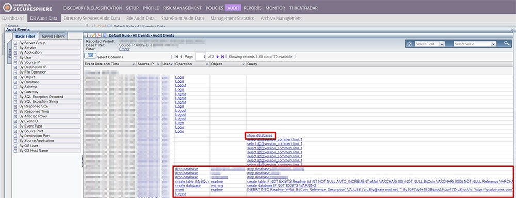Expand the By Application filter

(x=15, y=52)
